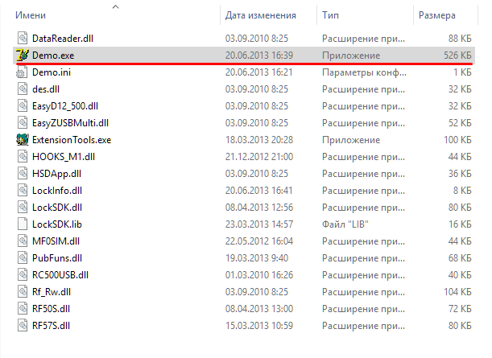This screenshot has width=492, height=358.
Task: Toggle sort direction arrow above Имени
Action: click(115, 6)
